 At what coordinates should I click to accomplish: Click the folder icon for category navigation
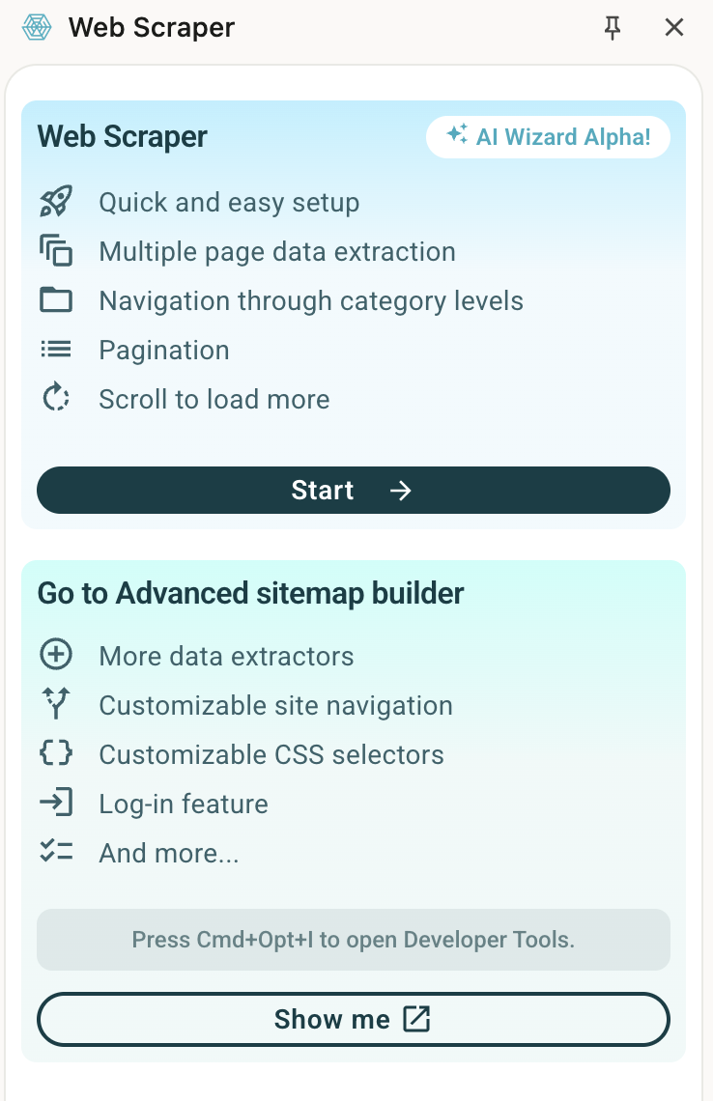[57, 300]
